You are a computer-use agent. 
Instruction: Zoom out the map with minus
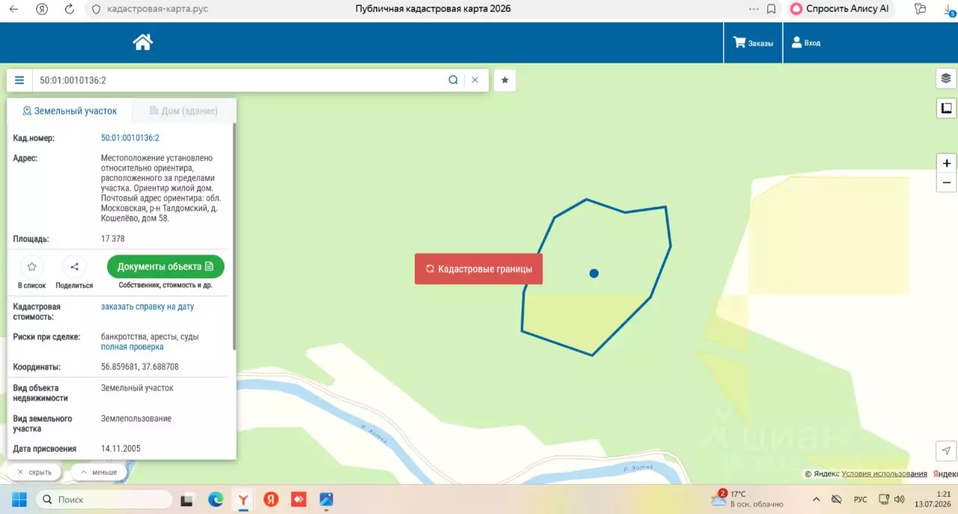point(947,182)
